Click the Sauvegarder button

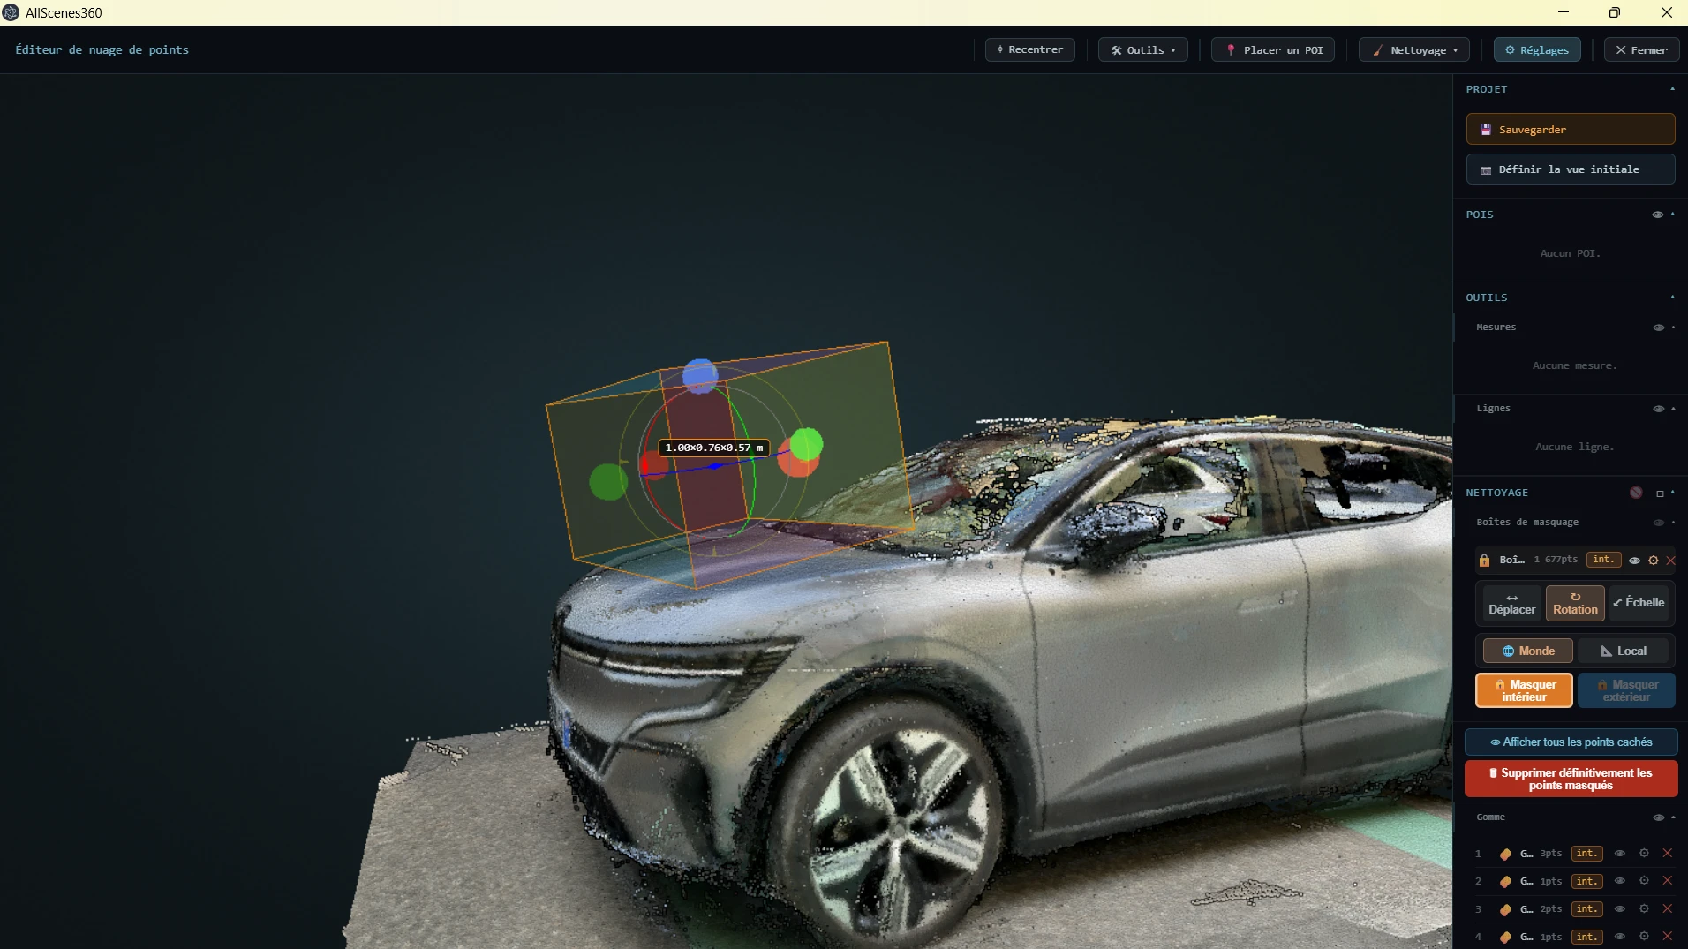click(x=1571, y=129)
